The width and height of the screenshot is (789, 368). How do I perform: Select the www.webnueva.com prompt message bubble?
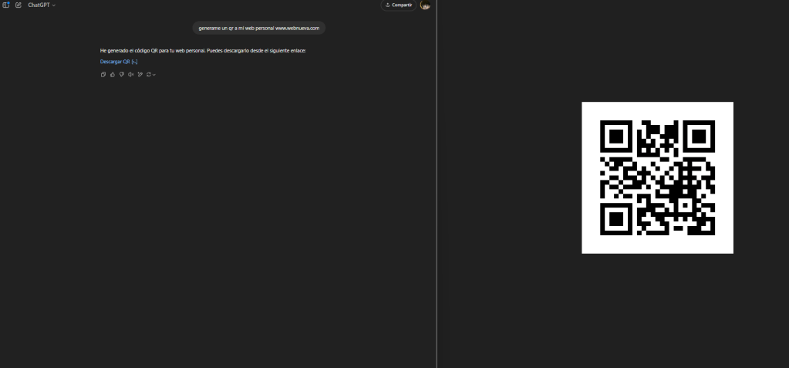pyautogui.click(x=258, y=28)
